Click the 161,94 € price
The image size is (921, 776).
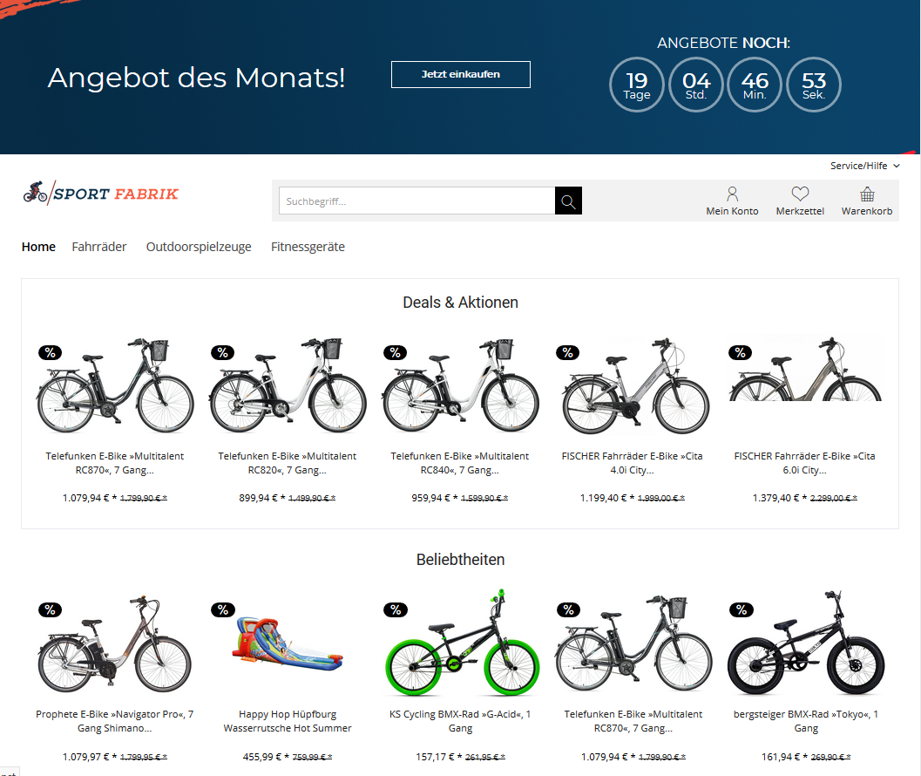pos(782,757)
